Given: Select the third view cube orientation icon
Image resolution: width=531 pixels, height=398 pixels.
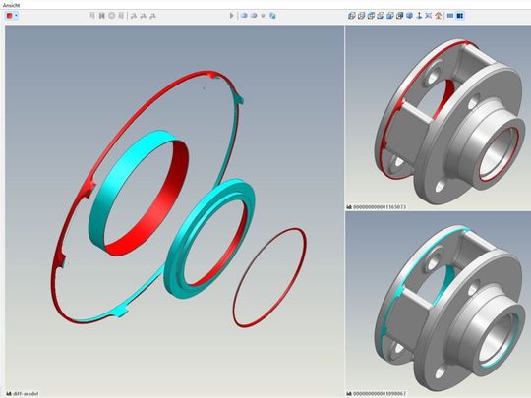Looking at the screenshot, I should pos(371,16).
